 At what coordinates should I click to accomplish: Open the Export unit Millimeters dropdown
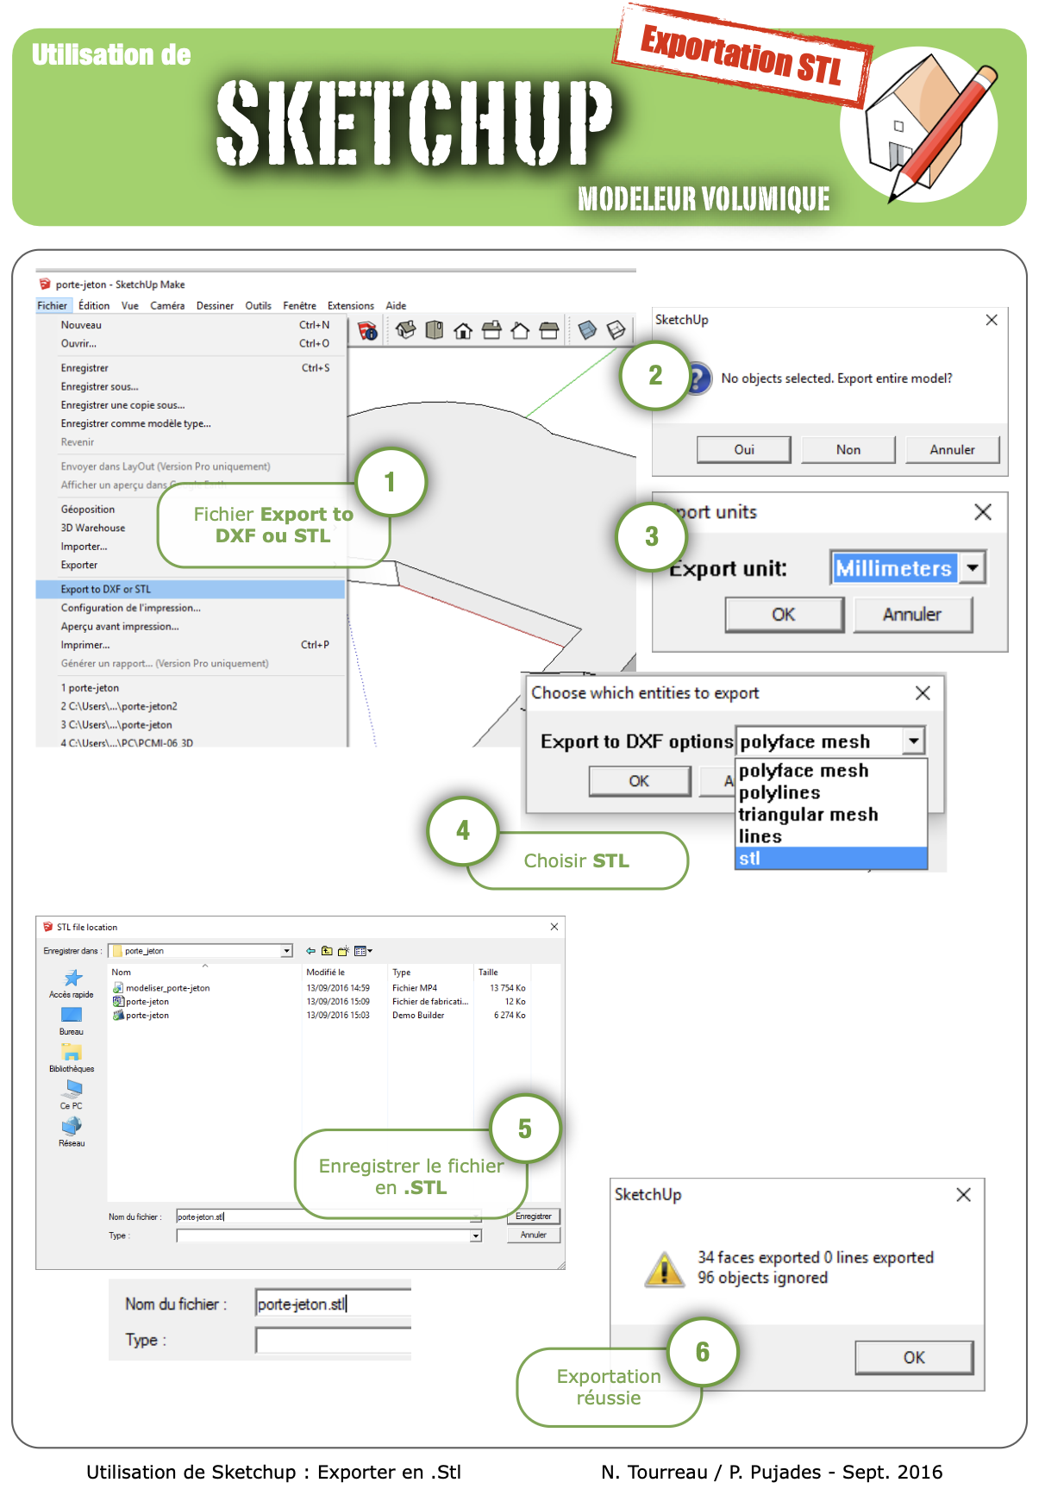(973, 568)
